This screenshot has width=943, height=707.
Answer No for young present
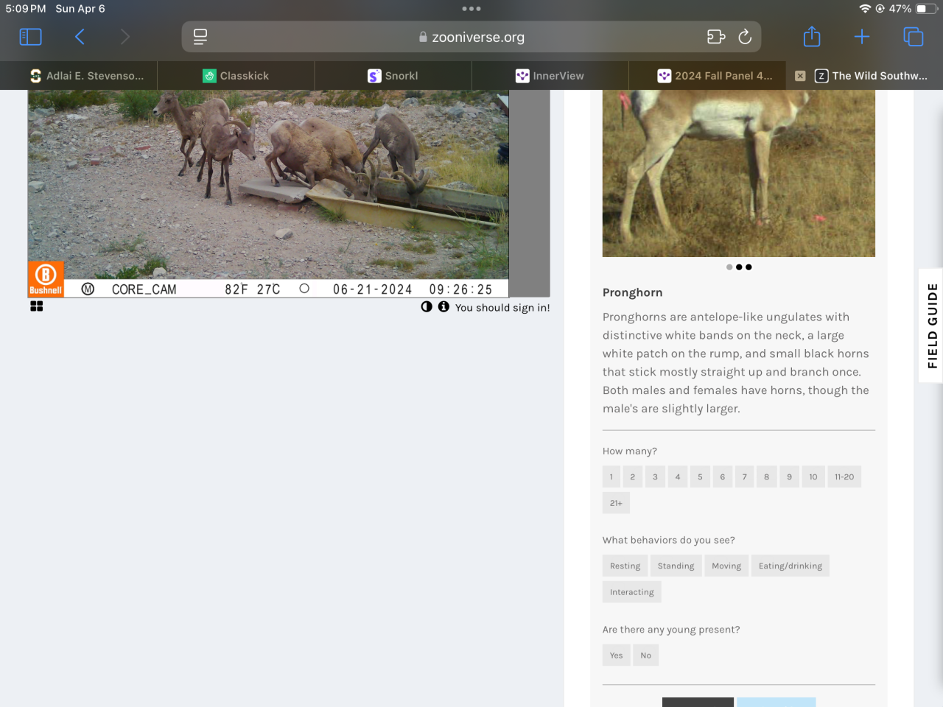click(x=646, y=655)
